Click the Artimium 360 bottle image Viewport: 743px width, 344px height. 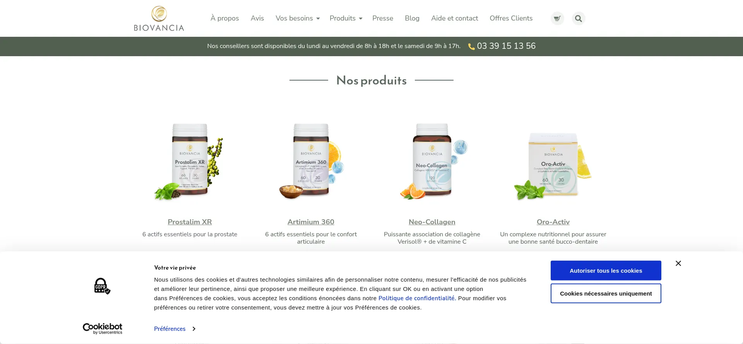coord(311,161)
